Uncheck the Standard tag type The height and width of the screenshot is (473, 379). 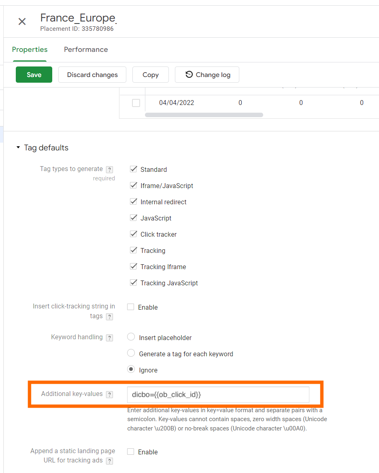pyautogui.click(x=134, y=169)
